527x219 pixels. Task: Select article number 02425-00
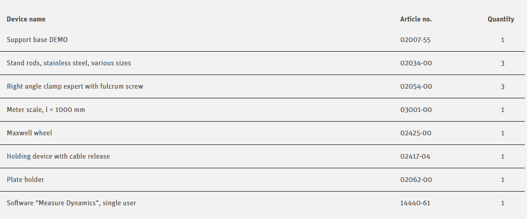(x=416, y=133)
